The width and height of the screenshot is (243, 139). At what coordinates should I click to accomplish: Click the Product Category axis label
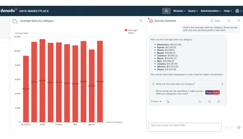point(115,122)
